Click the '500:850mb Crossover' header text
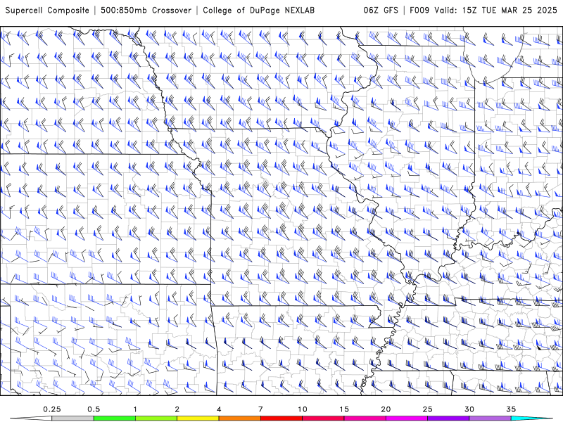 (146, 11)
